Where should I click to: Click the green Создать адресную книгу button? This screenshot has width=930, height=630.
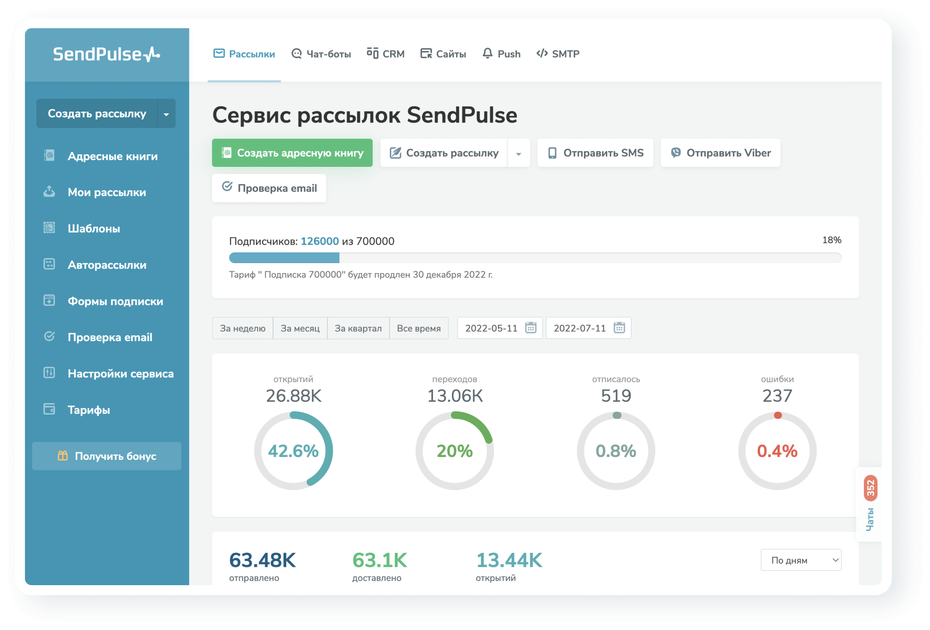coord(292,153)
